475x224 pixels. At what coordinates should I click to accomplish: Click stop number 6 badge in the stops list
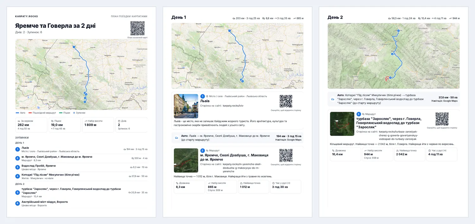pyautogui.click(x=18, y=203)
